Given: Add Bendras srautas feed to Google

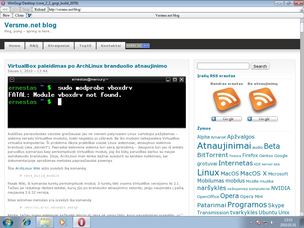Looking at the screenshot, I should [x=227, y=119].
